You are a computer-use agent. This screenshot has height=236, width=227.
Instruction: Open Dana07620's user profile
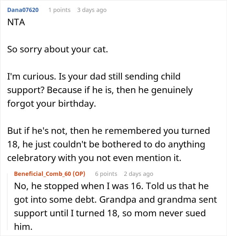[23, 10]
